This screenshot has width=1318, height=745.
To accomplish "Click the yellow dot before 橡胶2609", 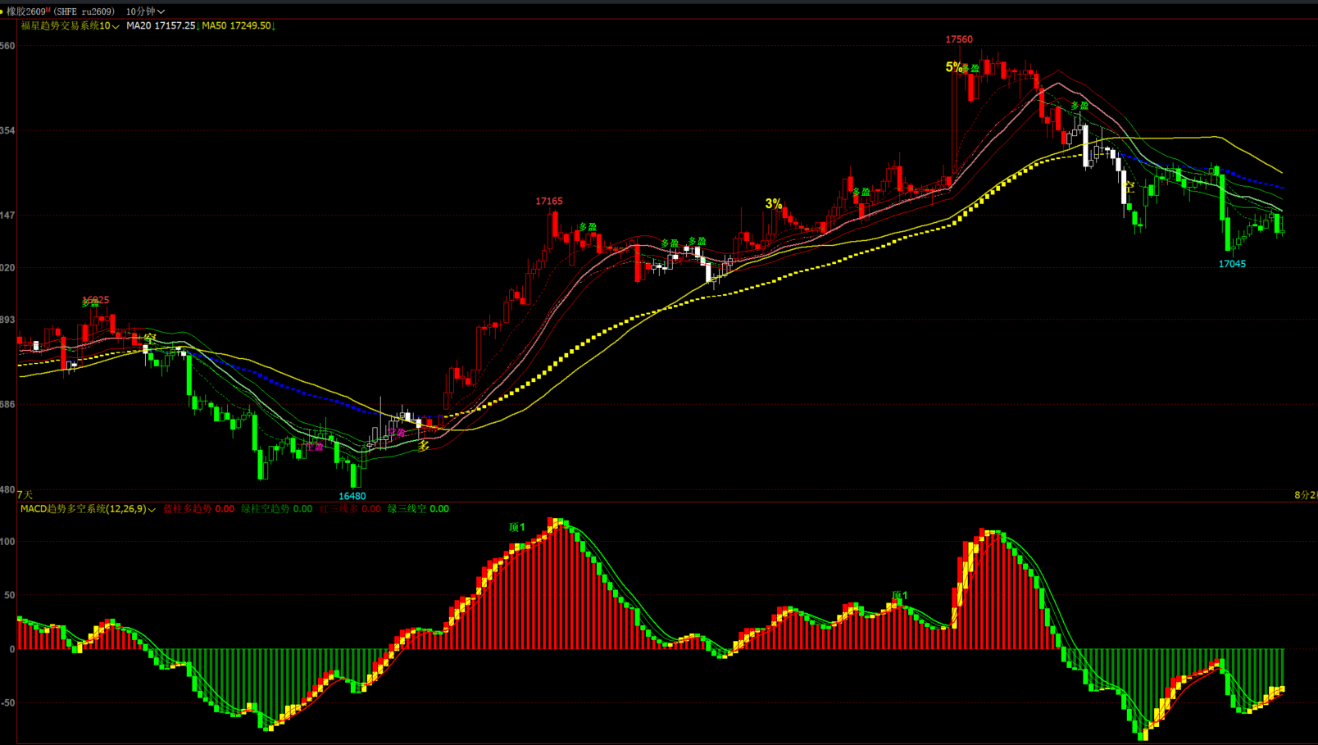I will (x=2, y=11).
